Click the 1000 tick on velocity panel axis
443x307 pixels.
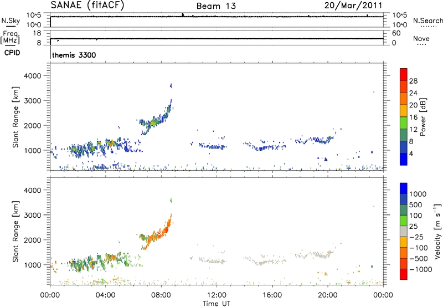[x=32, y=264]
